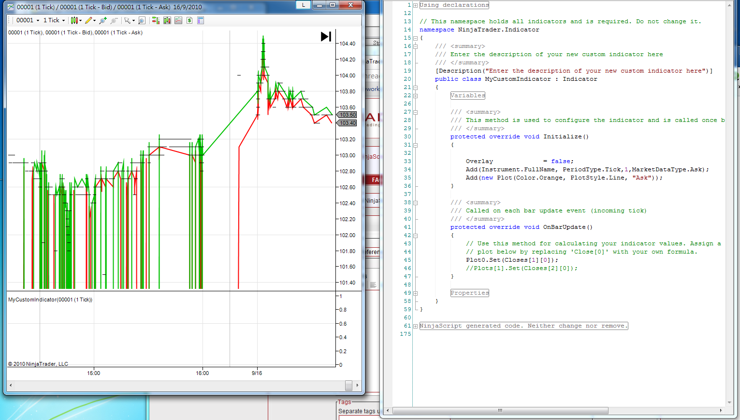
Task: Open the drawing tools dropdown arrow
Action: tap(94, 21)
